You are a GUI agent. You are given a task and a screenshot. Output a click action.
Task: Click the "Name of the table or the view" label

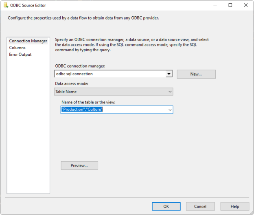[x=88, y=102]
